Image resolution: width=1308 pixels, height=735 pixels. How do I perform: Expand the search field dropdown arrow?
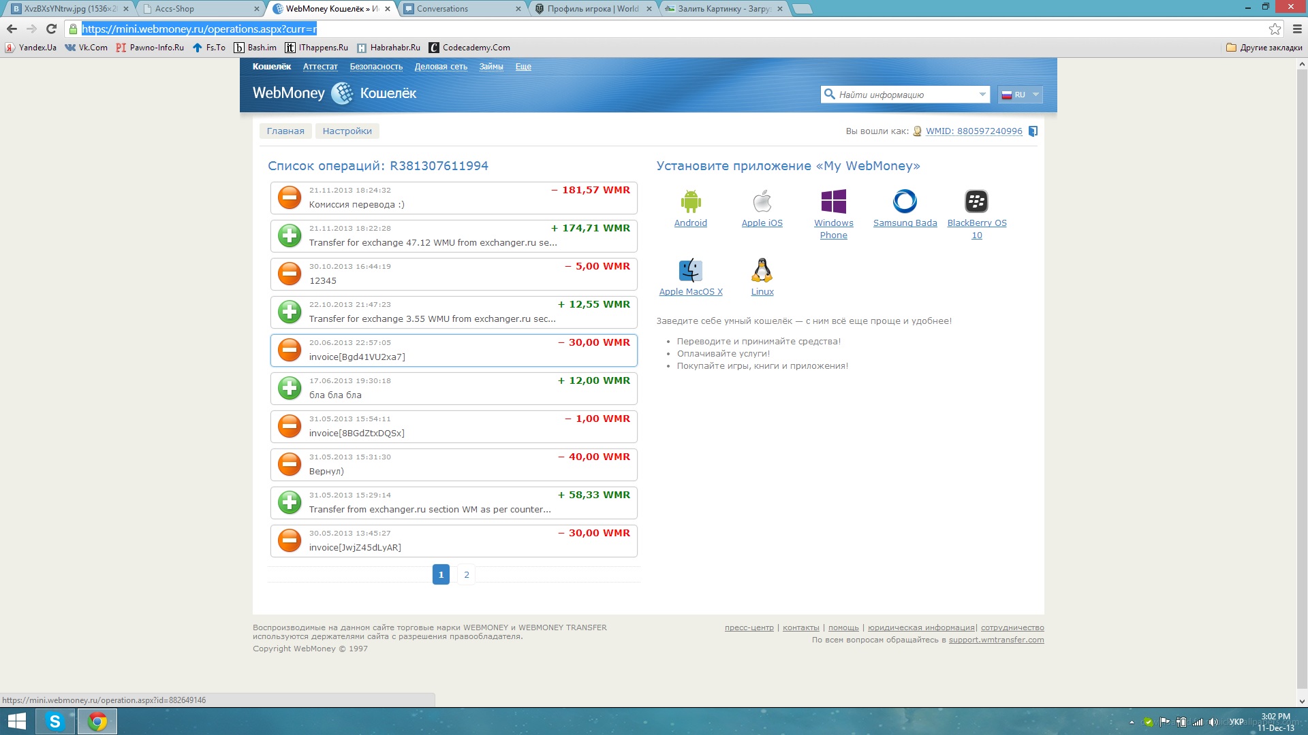coord(982,95)
